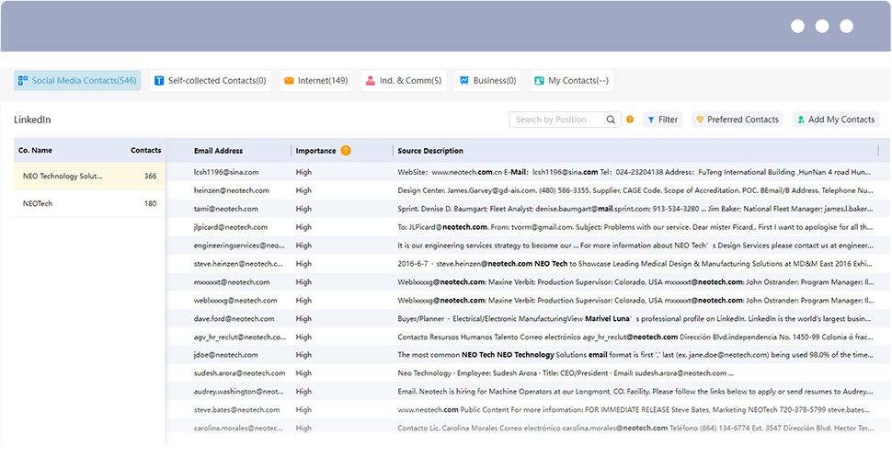Click email engineeringservices@neo...
The width and height of the screenshot is (892, 469).
[x=239, y=246]
